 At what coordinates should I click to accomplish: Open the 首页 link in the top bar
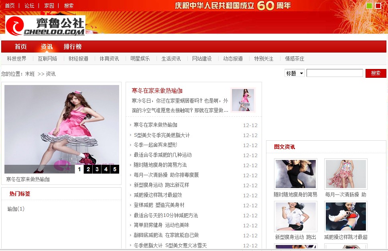[x=10, y=6]
